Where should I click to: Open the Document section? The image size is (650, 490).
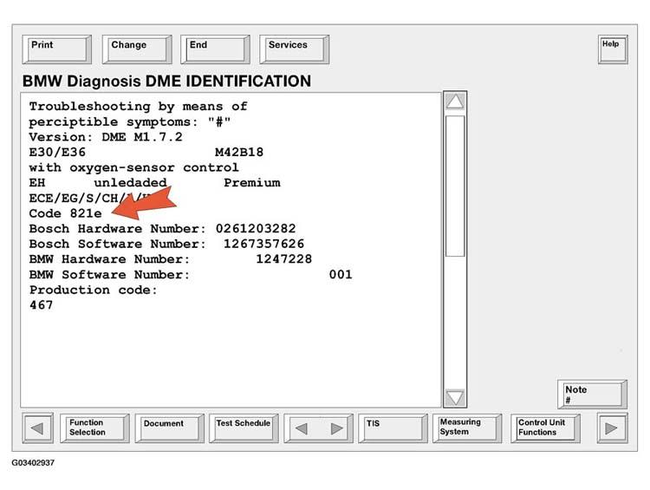pos(168,428)
